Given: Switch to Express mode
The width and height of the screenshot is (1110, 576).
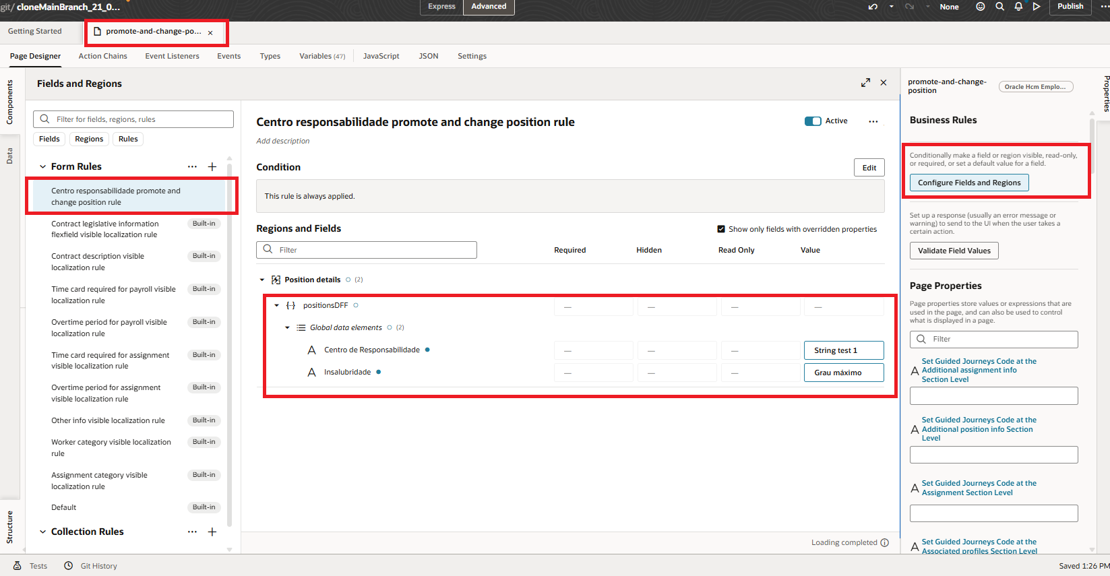Looking at the screenshot, I should pyautogui.click(x=441, y=7).
